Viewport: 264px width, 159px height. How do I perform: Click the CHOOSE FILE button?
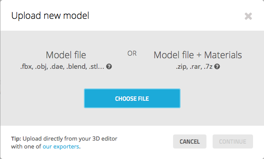pos(132,99)
